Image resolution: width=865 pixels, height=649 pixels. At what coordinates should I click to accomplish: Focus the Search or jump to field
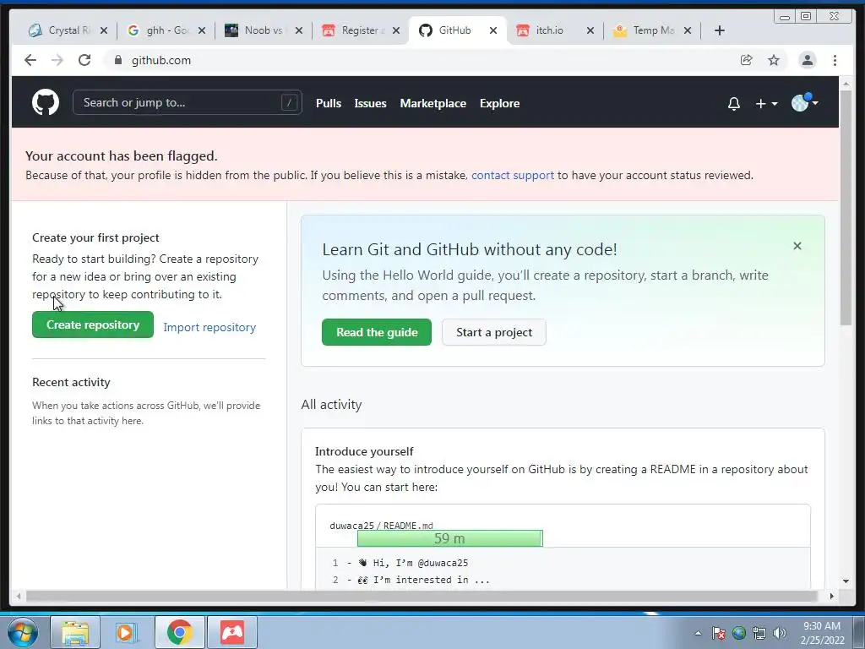click(x=187, y=102)
